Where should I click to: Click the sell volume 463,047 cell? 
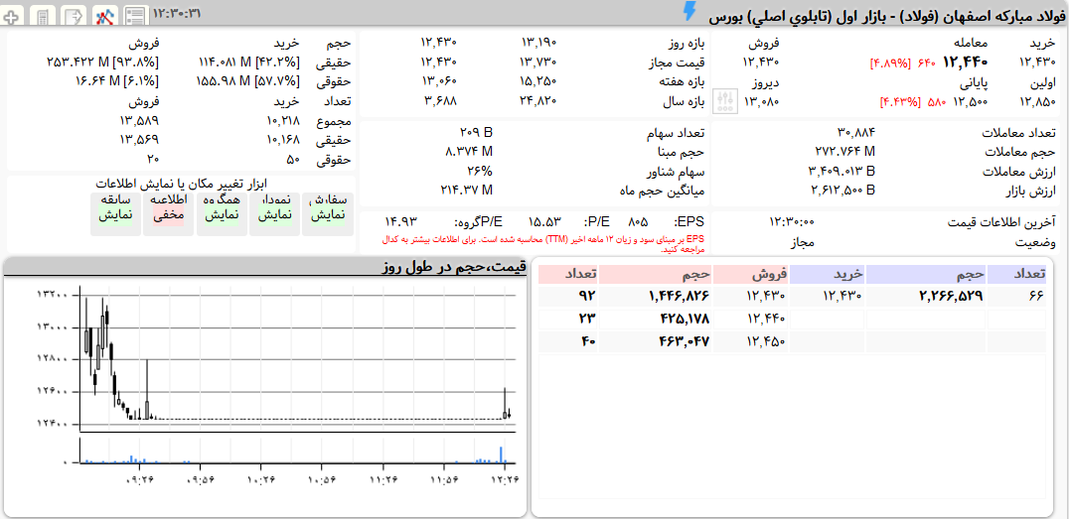click(x=657, y=341)
